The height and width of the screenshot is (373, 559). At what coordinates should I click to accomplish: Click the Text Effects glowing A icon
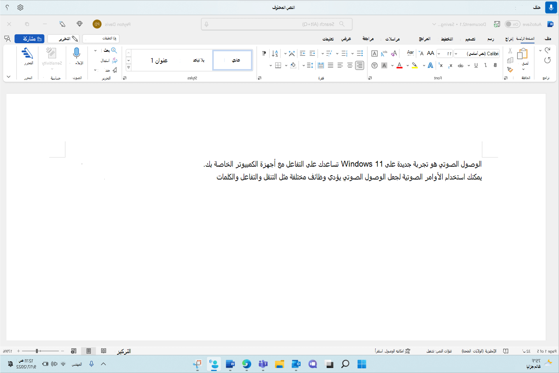tap(430, 65)
